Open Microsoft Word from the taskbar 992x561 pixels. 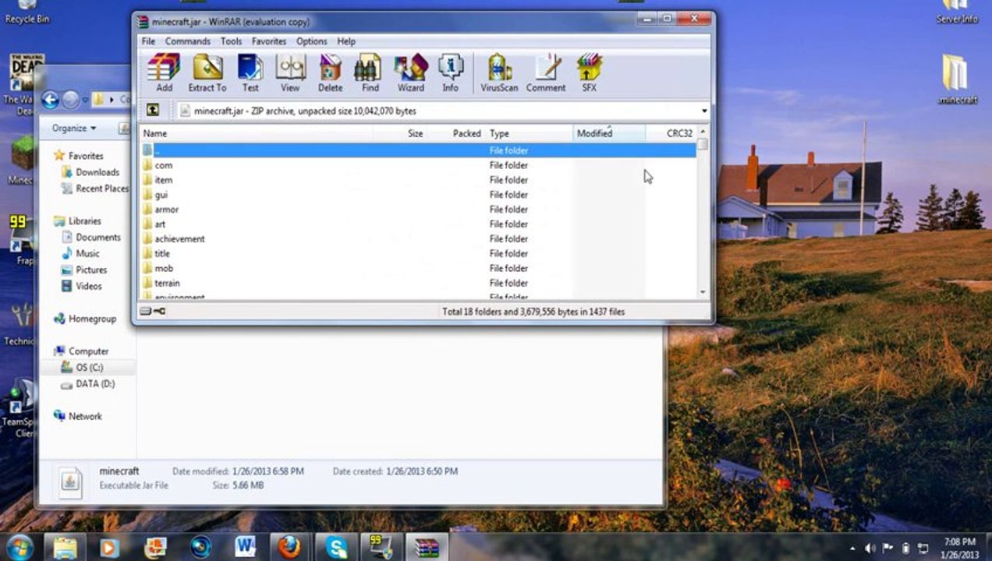click(245, 547)
